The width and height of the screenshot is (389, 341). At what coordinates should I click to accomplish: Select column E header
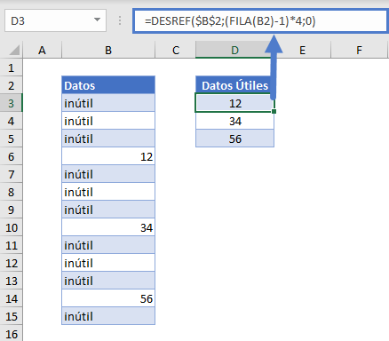(x=302, y=50)
